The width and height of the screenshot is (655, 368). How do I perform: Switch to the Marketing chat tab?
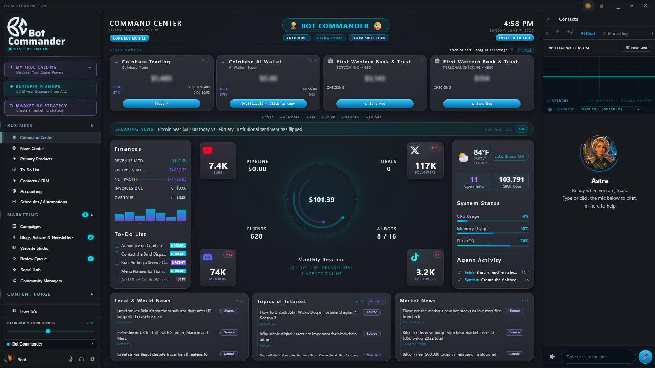click(x=615, y=33)
